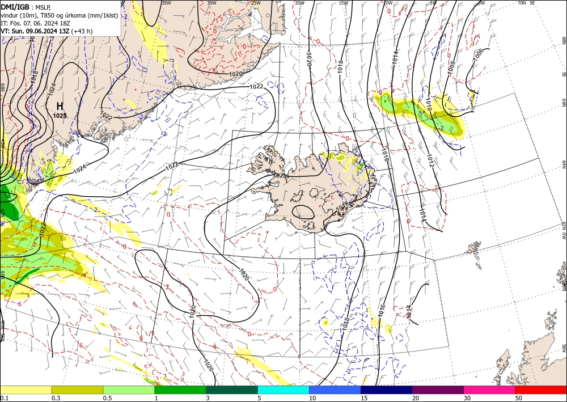Click the 50 legend tick value
The height and width of the screenshot is (402, 567).
[519, 398]
